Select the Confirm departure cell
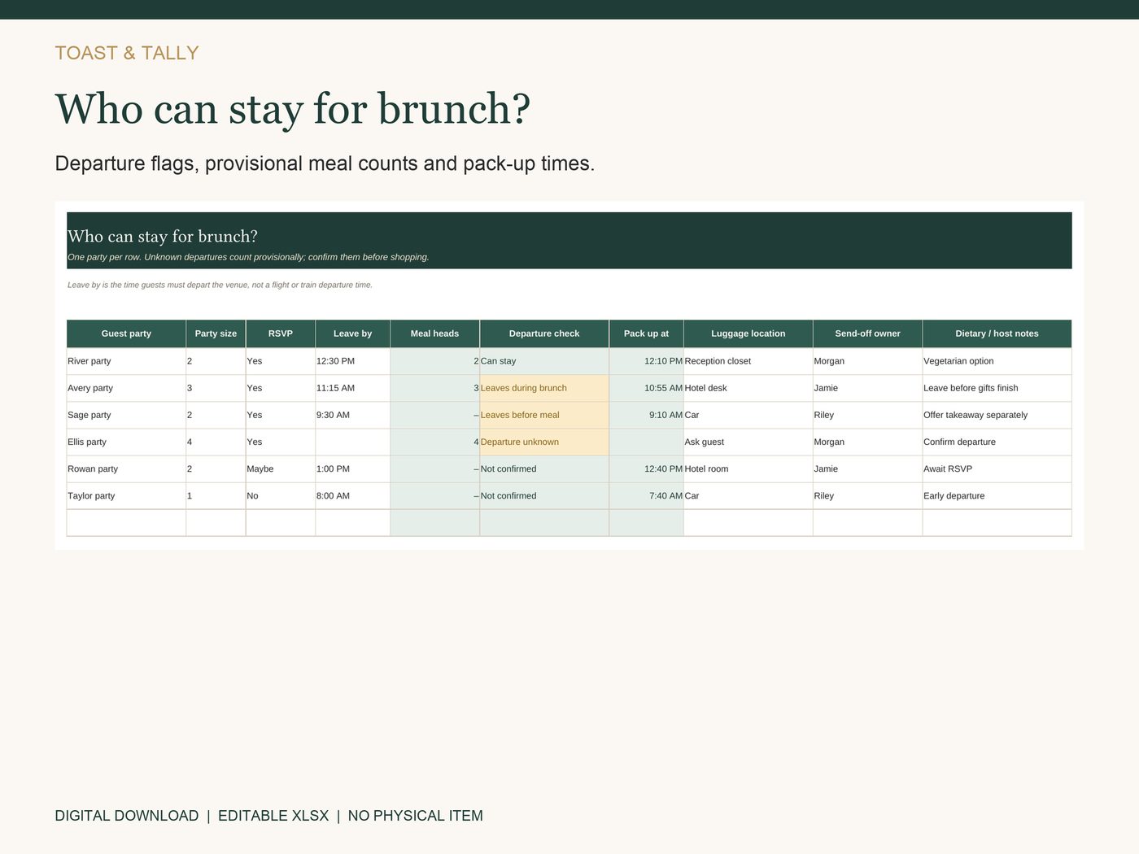The image size is (1139, 854). click(997, 442)
